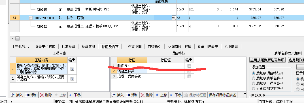The image size is (304, 103).
Task: Click 删除 button under 工程内容 panel
Action: pyautogui.click(x=46, y=95)
